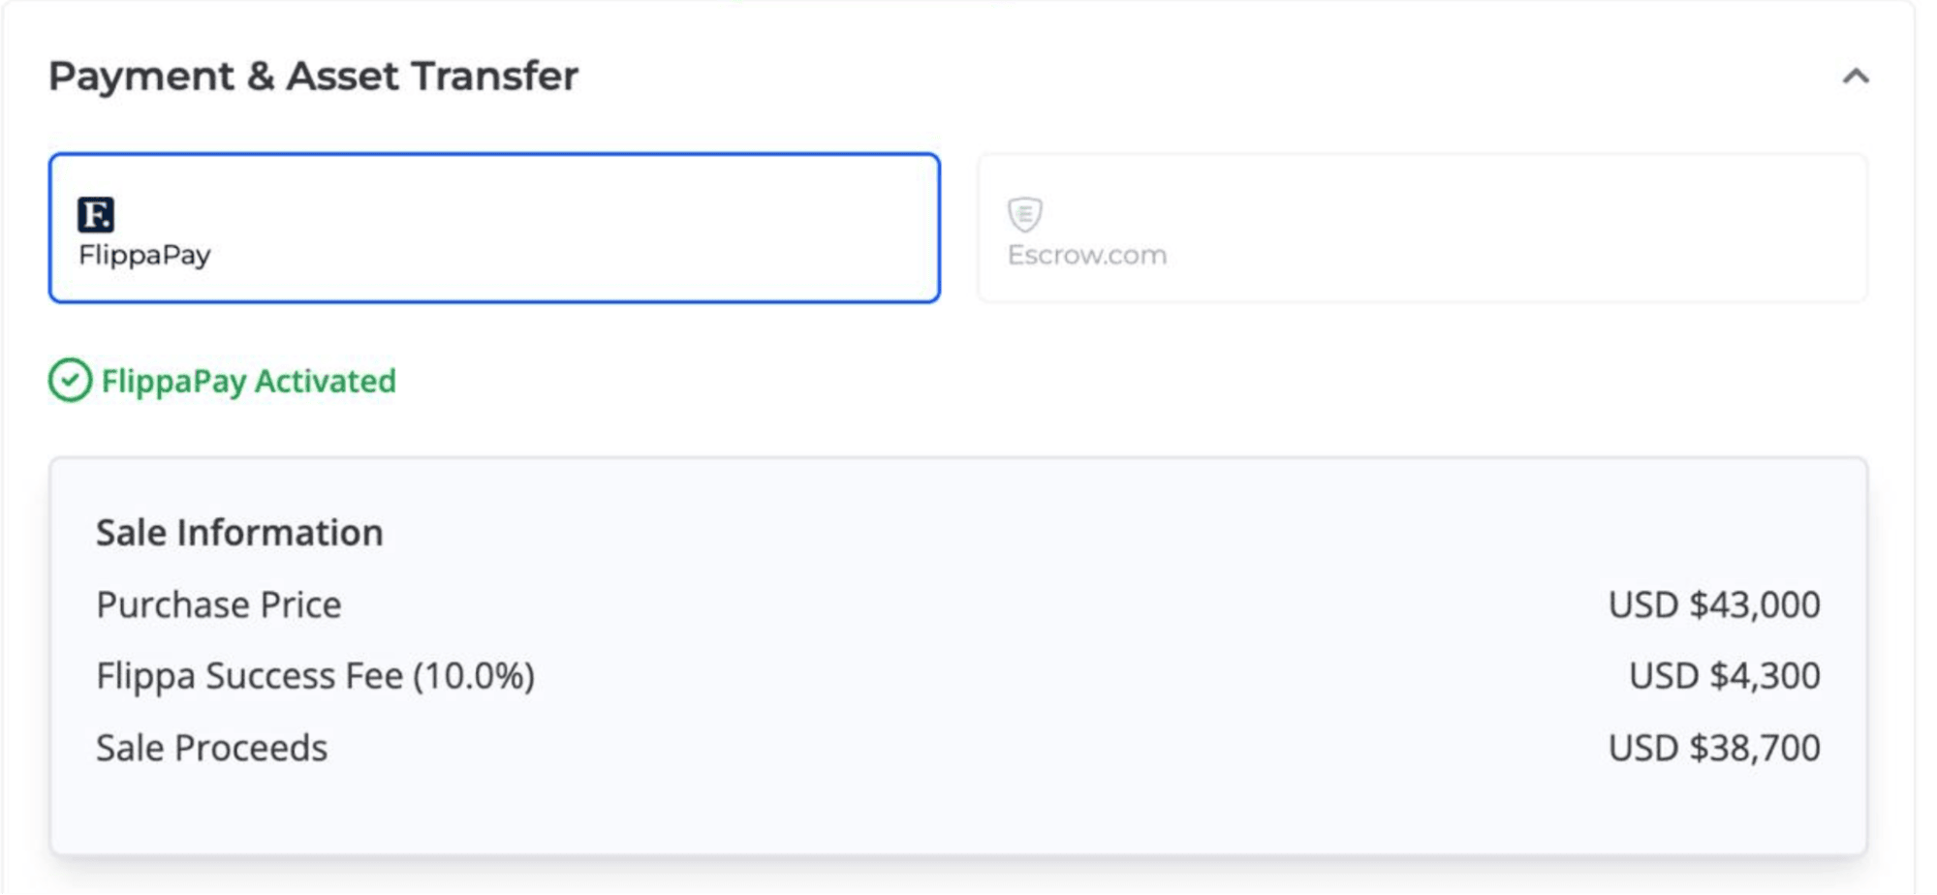
Task: Click the Sale Proceeds label
Action: click(211, 748)
